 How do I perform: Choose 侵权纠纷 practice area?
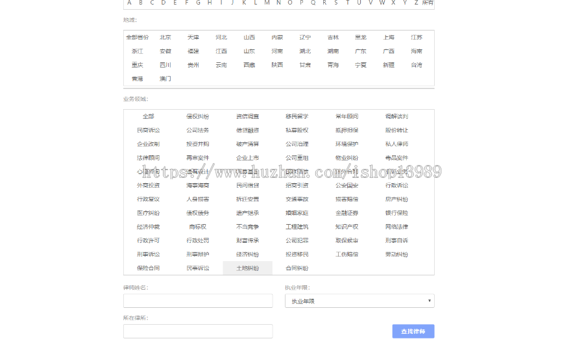pos(198,116)
